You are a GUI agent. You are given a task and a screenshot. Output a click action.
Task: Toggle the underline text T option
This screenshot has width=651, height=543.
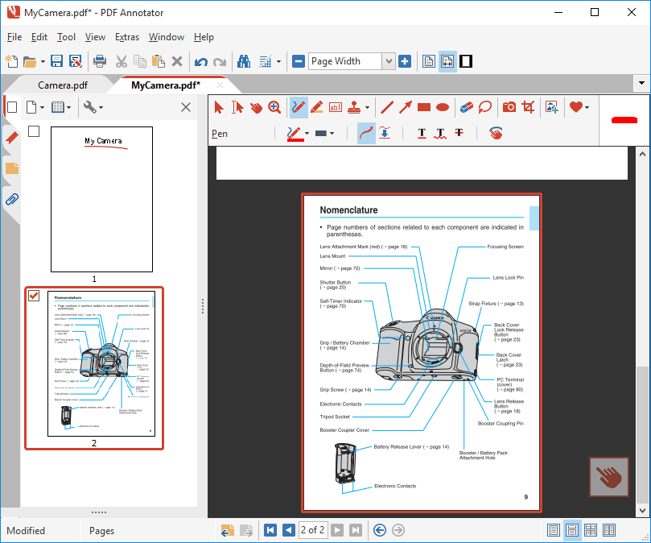[x=422, y=134]
